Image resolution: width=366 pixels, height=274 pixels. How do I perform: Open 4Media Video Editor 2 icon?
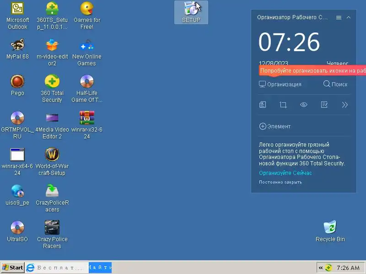(x=52, y=125)
